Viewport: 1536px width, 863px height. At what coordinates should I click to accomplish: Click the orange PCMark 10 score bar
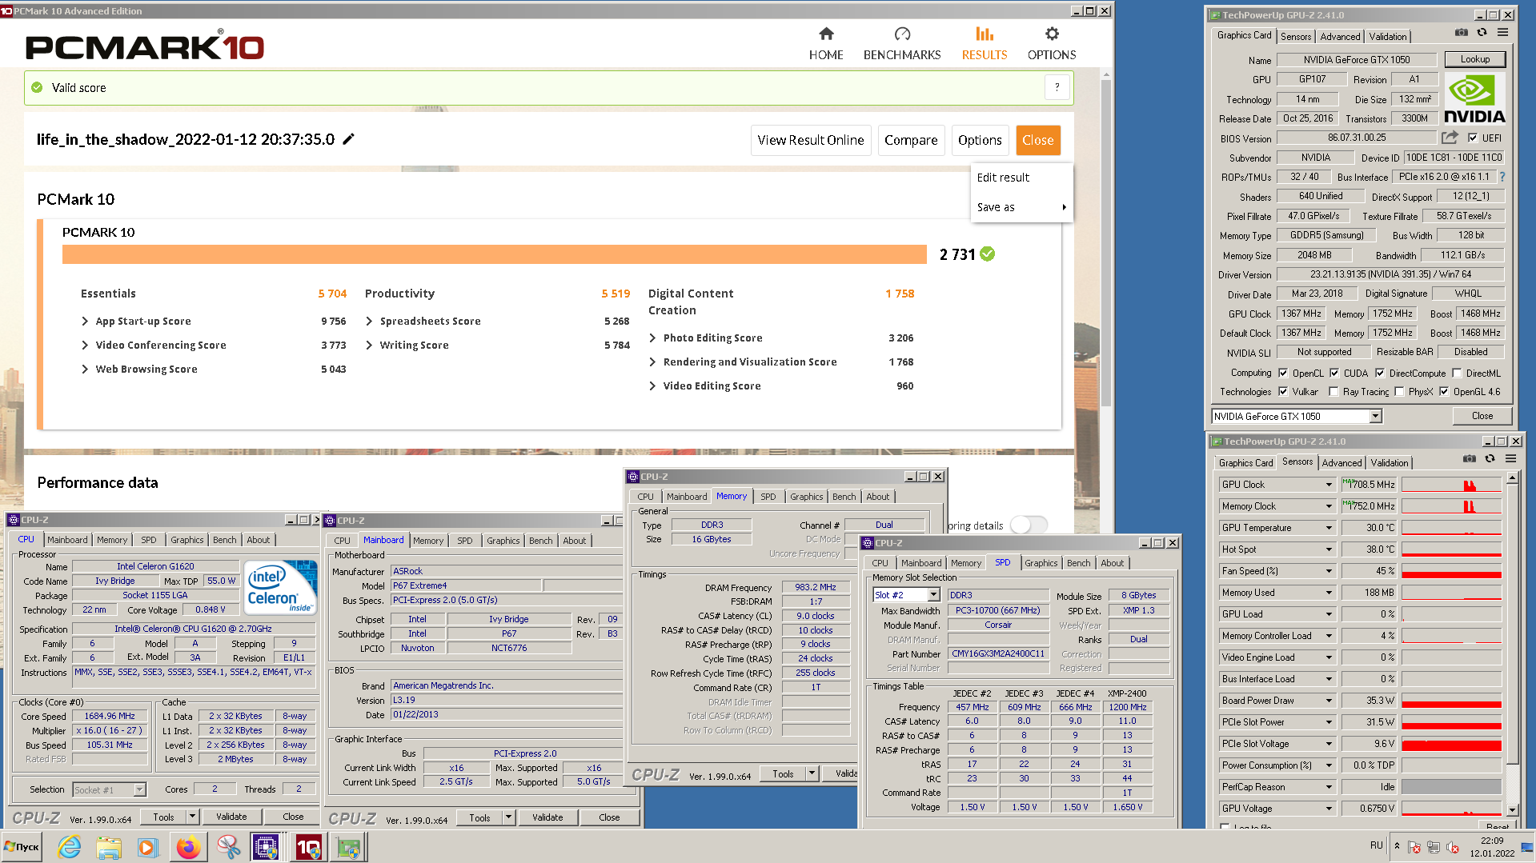click(494, 254)
